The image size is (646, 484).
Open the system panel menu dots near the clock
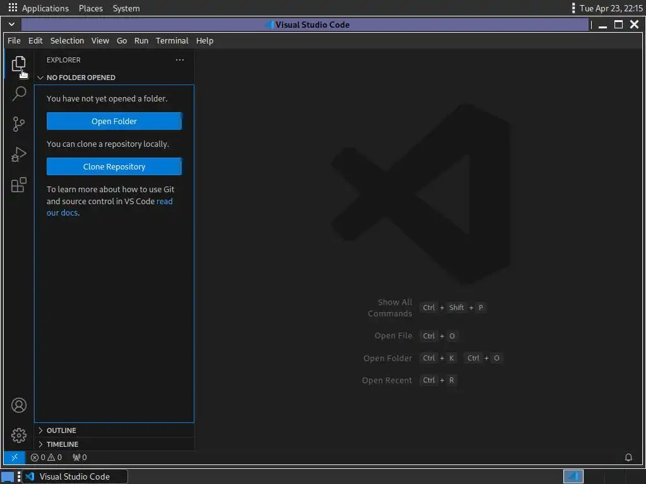[x=573, y=8]
